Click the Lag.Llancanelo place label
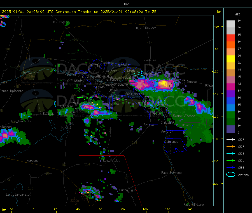This screenshot has width=252, height=213. tap(18, 195)
